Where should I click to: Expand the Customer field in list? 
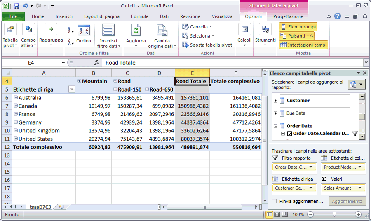coord(276,101)
